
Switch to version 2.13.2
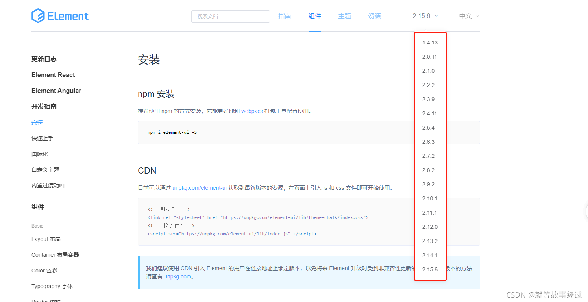coord(430,241)
